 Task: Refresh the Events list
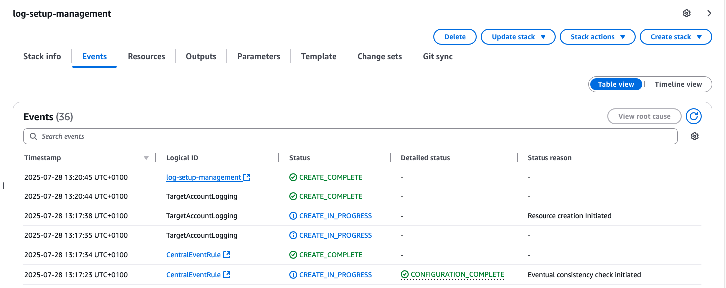point(694,116)
